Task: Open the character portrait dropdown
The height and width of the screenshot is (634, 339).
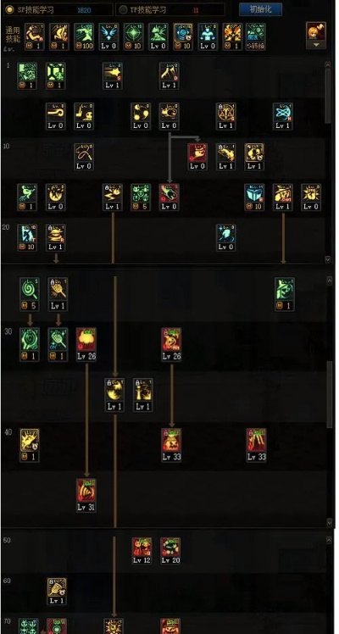Action: coord(316,36)
